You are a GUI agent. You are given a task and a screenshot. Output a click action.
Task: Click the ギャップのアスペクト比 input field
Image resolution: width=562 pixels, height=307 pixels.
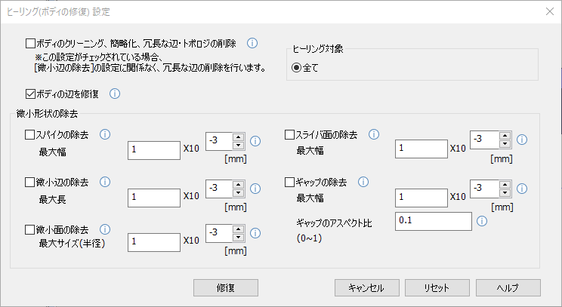pos(434,221)
